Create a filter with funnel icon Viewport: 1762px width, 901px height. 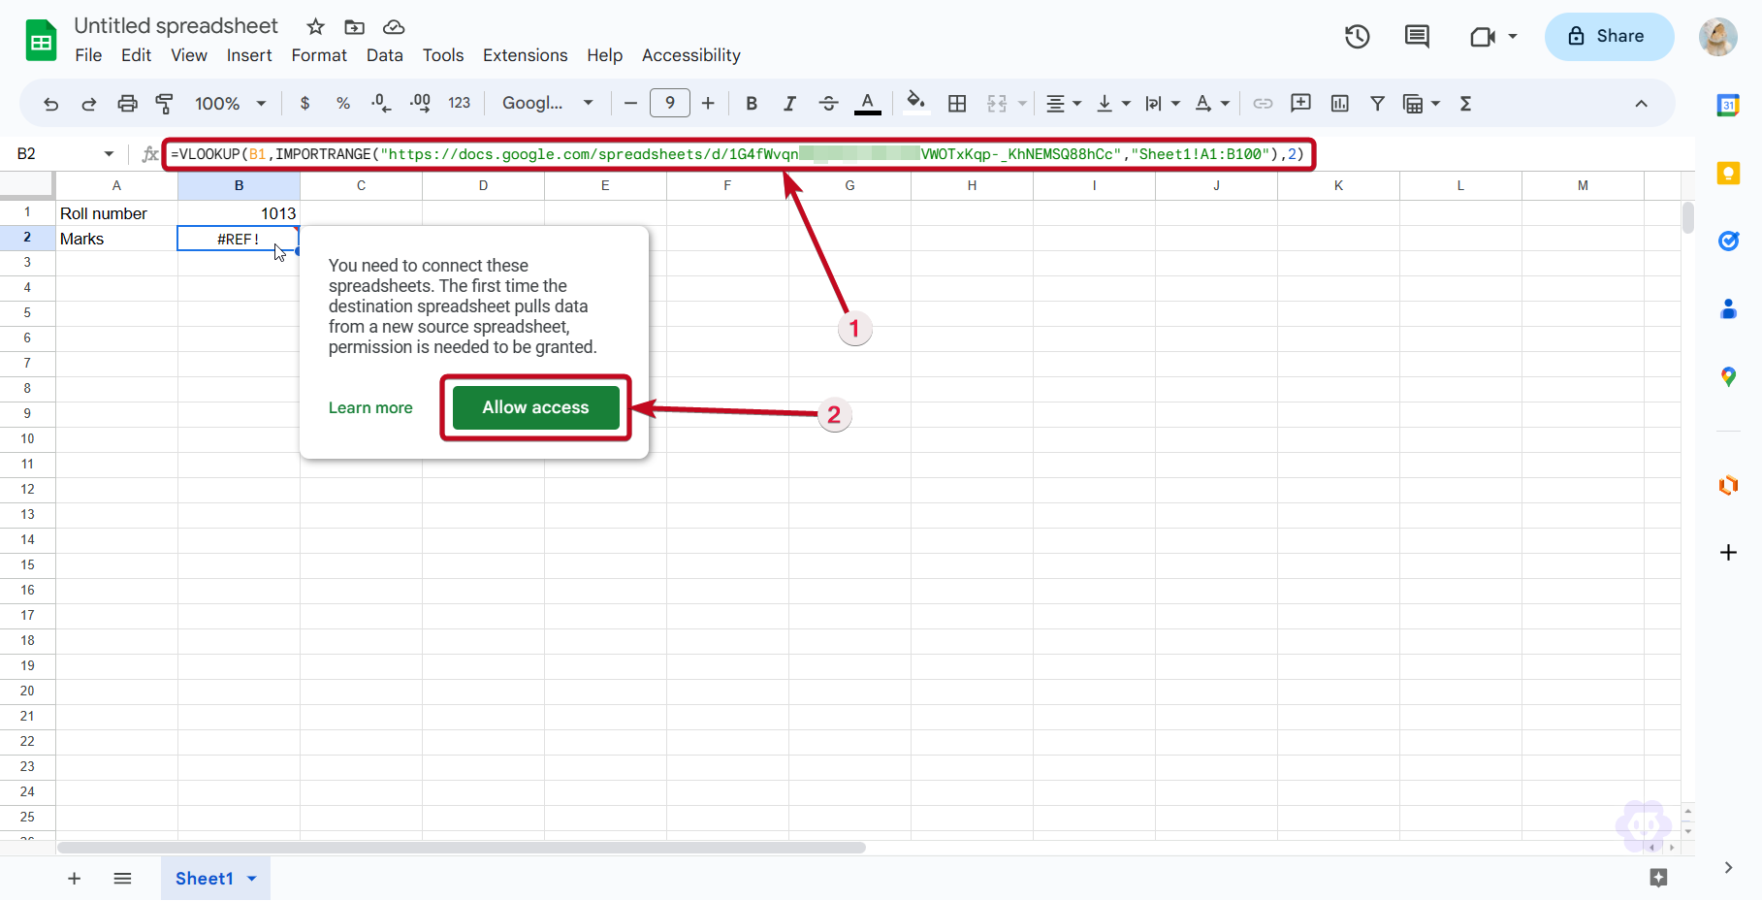pos(1378,104)
